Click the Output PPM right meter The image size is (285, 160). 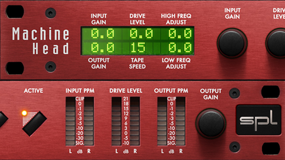tap(181, 121)
